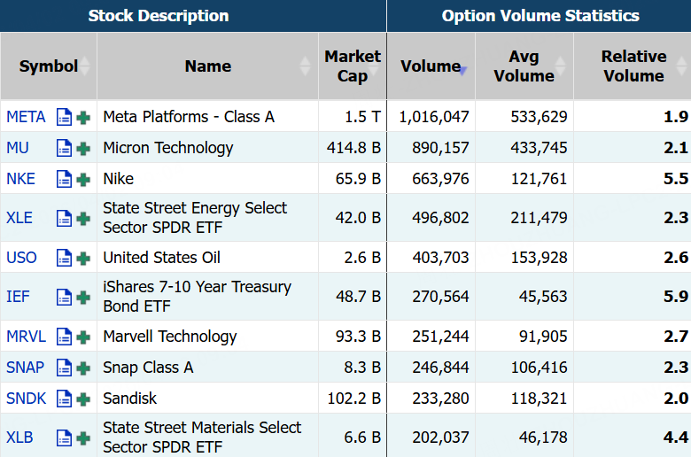Select the Option Volume Statistics header
Image resolution: width=691 pixels, height=457 pixels.
pyautogui.click(x=540, y=16)
